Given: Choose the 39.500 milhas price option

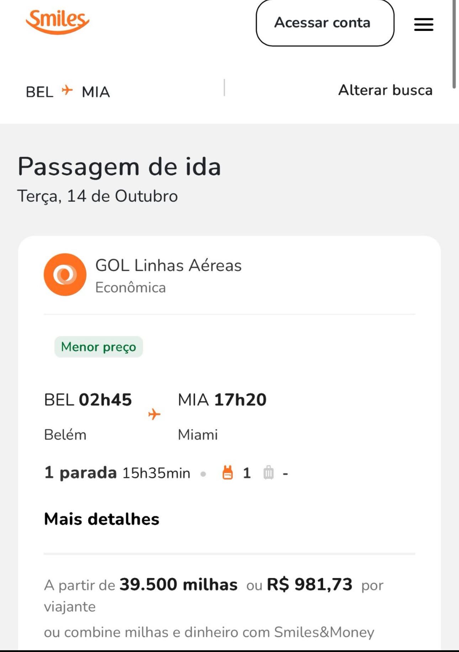Looking at the screenshot, I should pos(178,584).
